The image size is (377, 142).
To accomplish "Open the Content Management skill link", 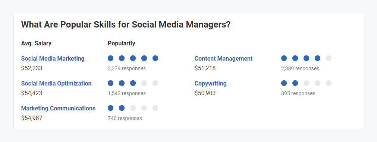I will coord(223,58).
